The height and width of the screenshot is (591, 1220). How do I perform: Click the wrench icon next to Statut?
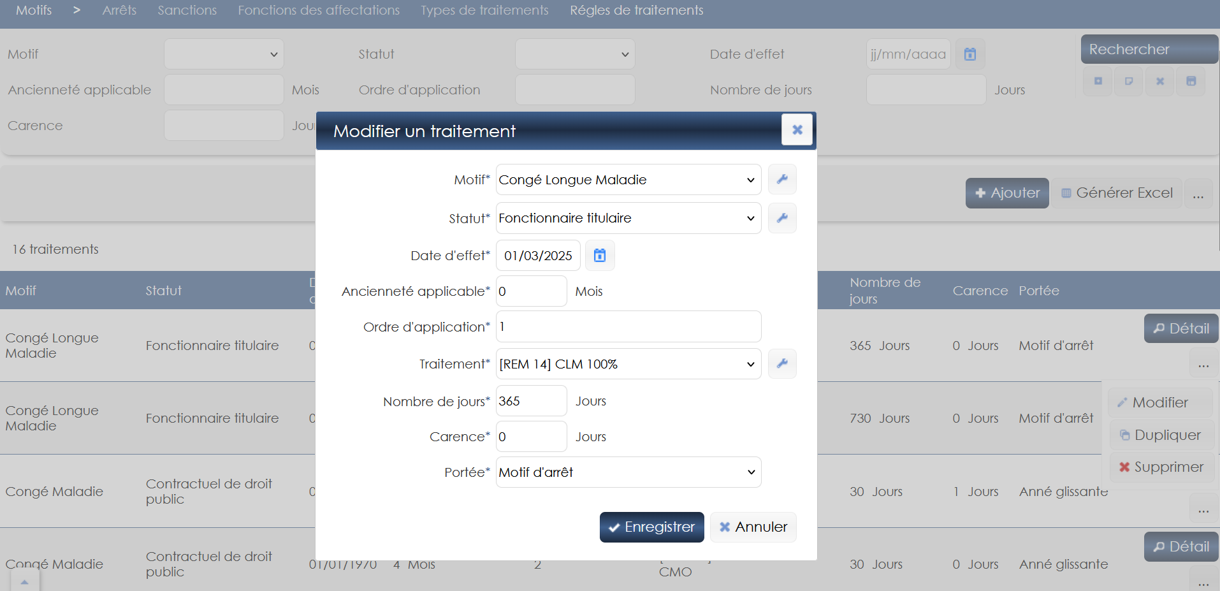[782, 218]
